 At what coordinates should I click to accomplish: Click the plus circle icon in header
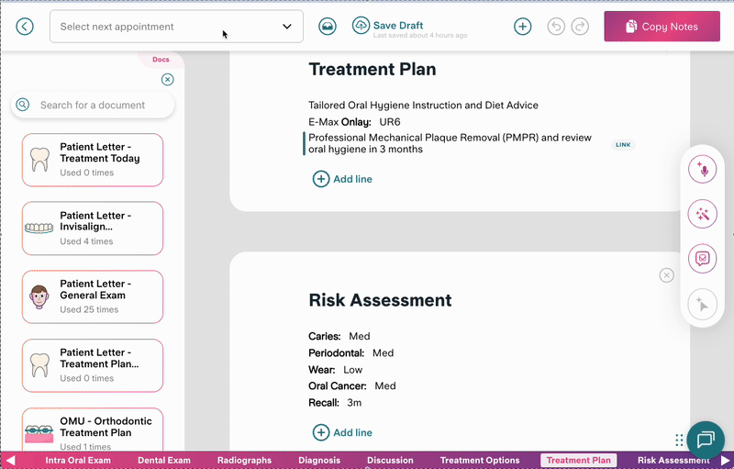[x=523, y=27]
